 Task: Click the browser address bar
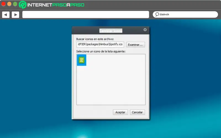[x=86, y=15]
